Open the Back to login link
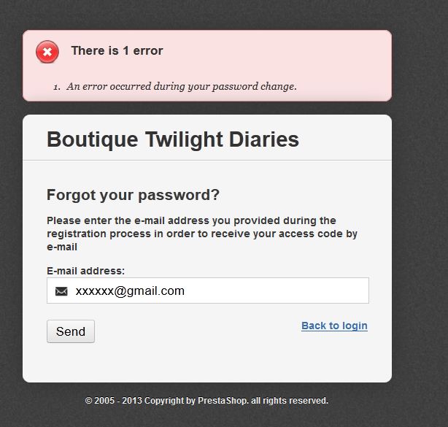This screenshot has width=448, height=427. [x=334, y=326]
